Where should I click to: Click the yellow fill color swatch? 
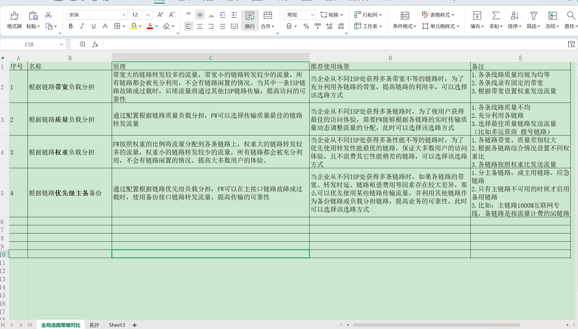tap(134, 26)
